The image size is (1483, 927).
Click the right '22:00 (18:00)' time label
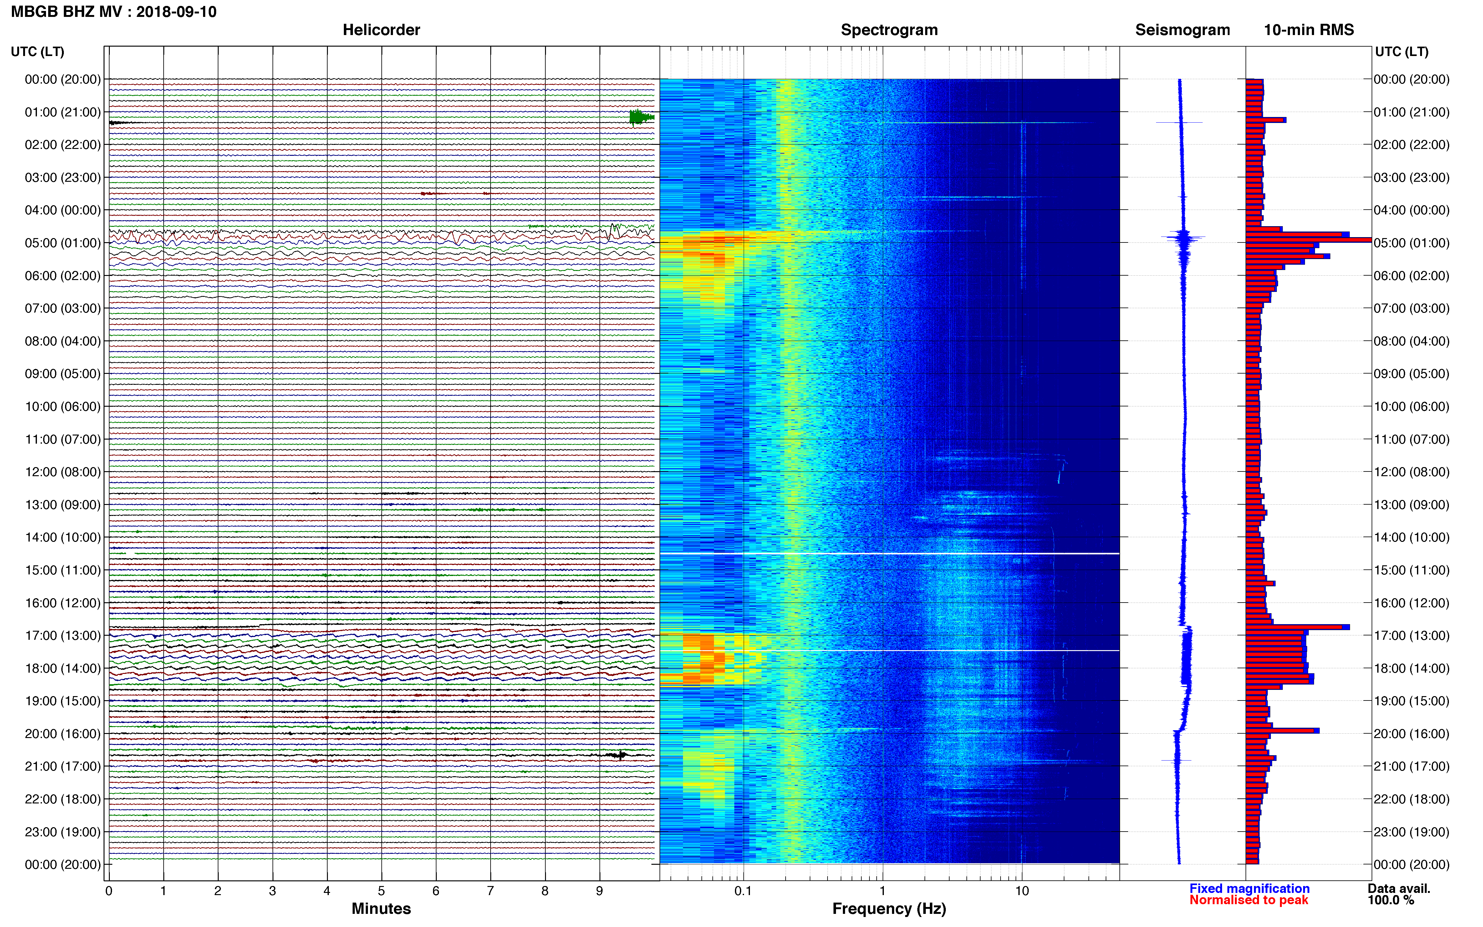1411,799
